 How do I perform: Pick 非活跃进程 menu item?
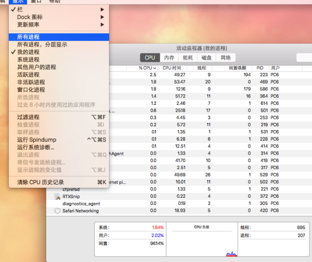pos(59,82)
